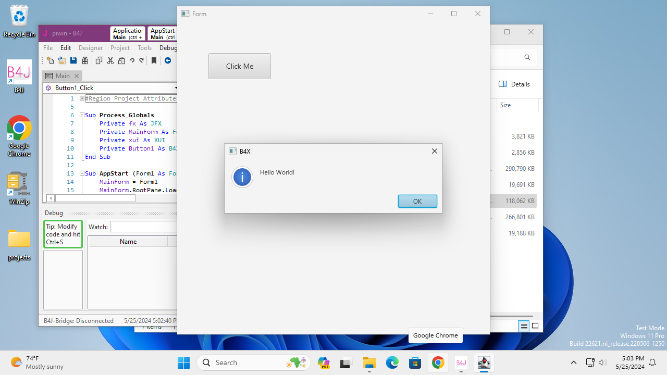Screen dimensions: 667x375
Task: Click the Watch input field in Debug panel
Action: tap(143, 227)
